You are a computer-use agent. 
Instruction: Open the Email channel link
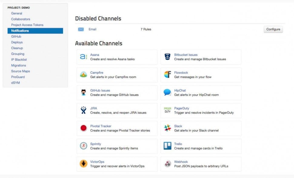(92, 29)
